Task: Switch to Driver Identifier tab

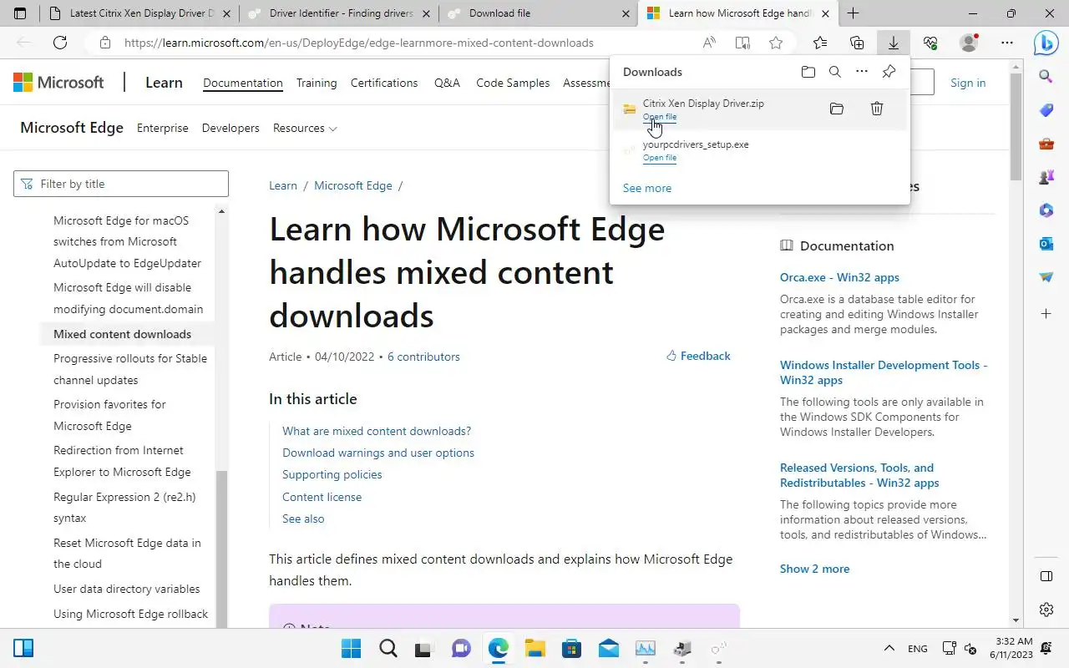Action: point(340,13)
